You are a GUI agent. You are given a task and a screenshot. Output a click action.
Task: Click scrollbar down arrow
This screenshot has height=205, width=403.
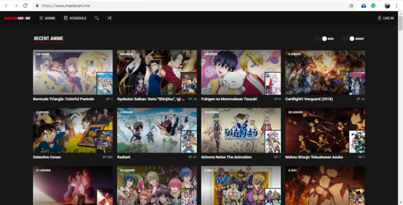400,203
